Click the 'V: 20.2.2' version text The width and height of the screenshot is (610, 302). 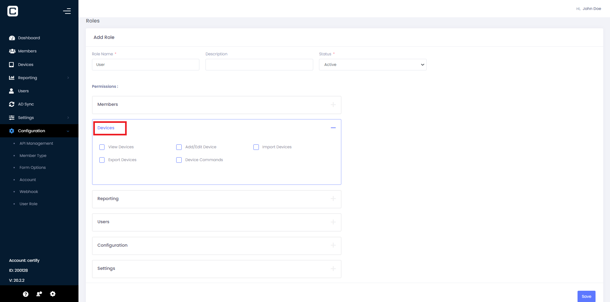point(17,280)
